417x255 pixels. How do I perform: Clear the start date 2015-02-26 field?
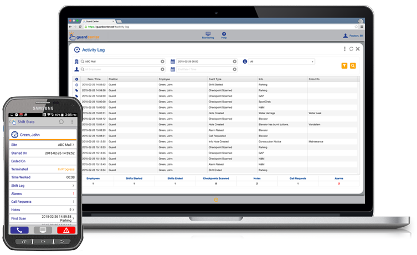235,62
